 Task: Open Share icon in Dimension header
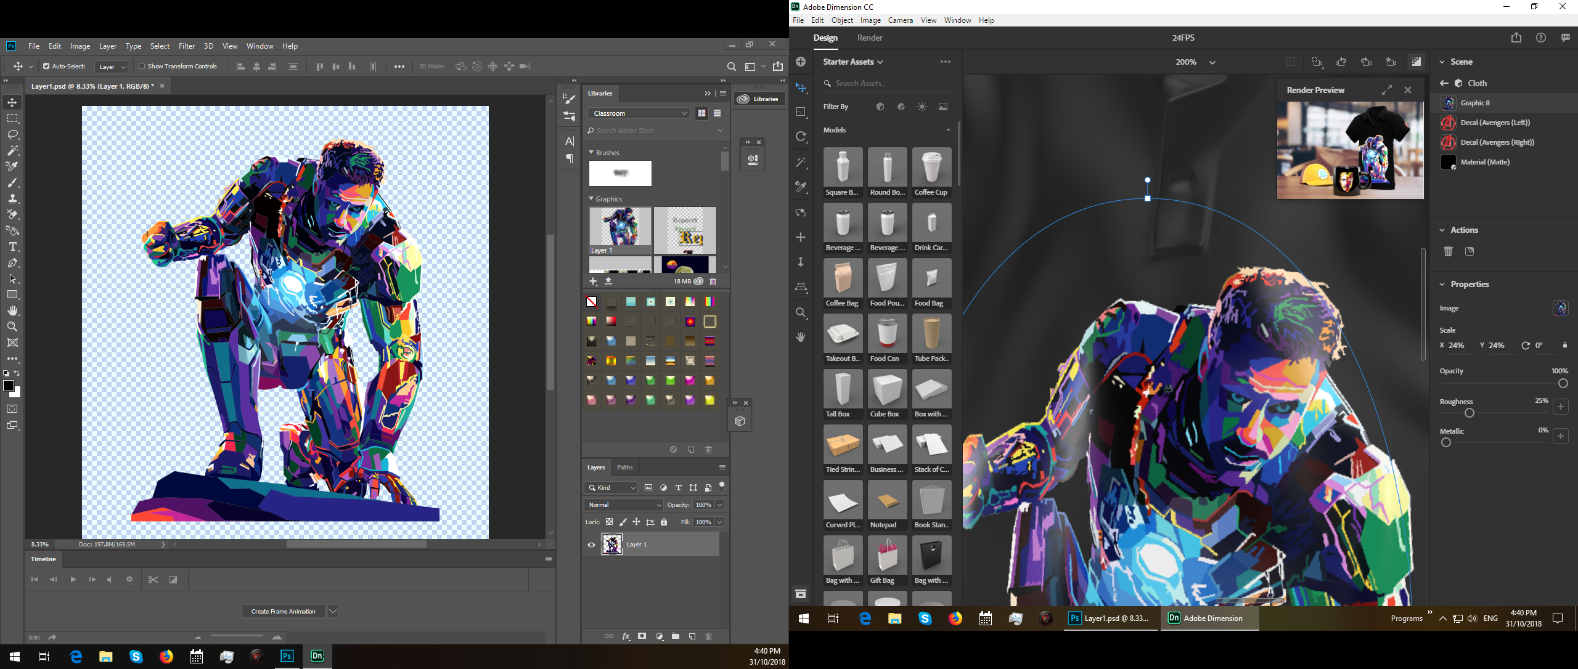[1516, 38]
